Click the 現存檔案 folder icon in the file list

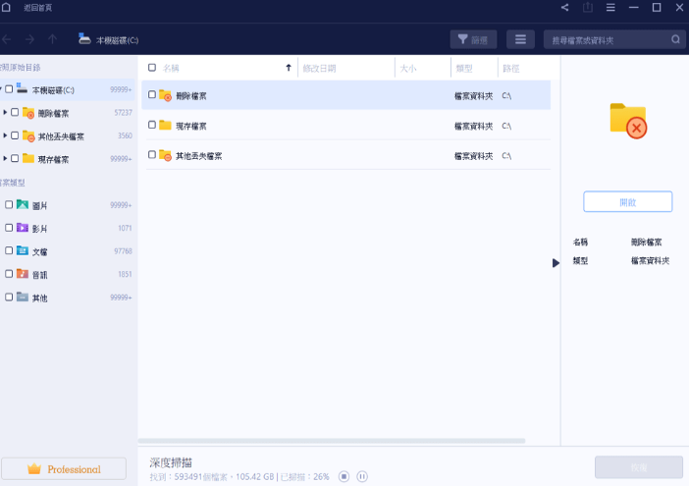click(x=165, y=126)
